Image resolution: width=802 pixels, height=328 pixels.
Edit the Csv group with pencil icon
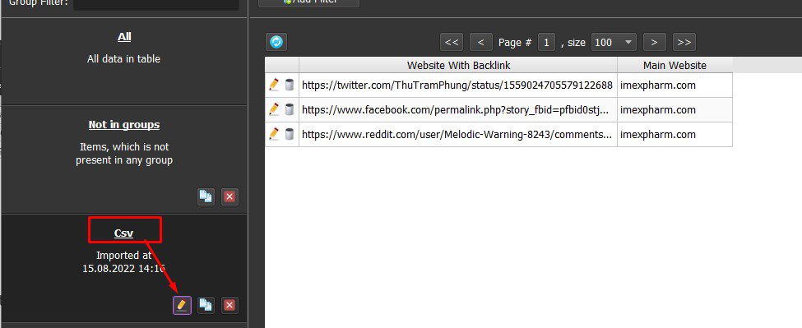tap(182, 305)
